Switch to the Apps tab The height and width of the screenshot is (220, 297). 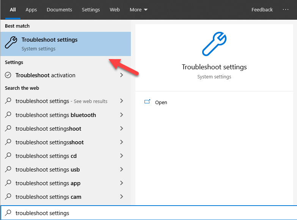pyautogui.click(x=31, y=10)
